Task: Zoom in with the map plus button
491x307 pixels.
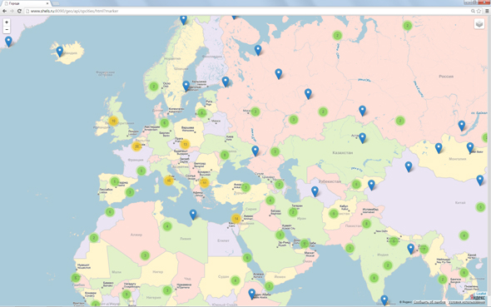Action: pyautogui.click(x=7, y=22)
